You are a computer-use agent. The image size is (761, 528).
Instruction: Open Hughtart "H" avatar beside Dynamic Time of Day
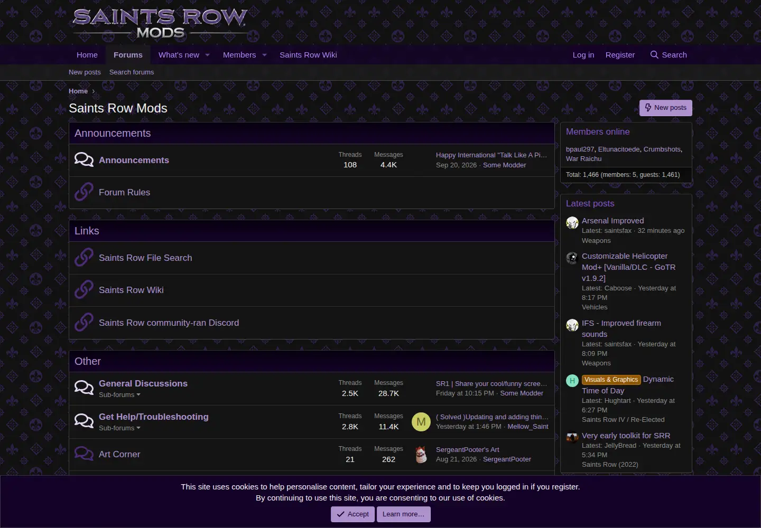[x=572, y=381]
